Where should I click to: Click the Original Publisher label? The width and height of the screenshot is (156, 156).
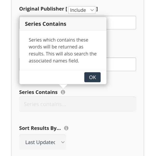[x=41, y=9]
